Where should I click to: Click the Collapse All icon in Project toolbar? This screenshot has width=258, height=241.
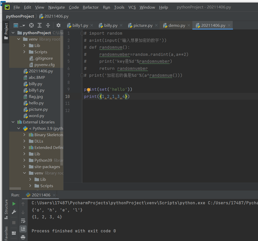click(48, 25)
